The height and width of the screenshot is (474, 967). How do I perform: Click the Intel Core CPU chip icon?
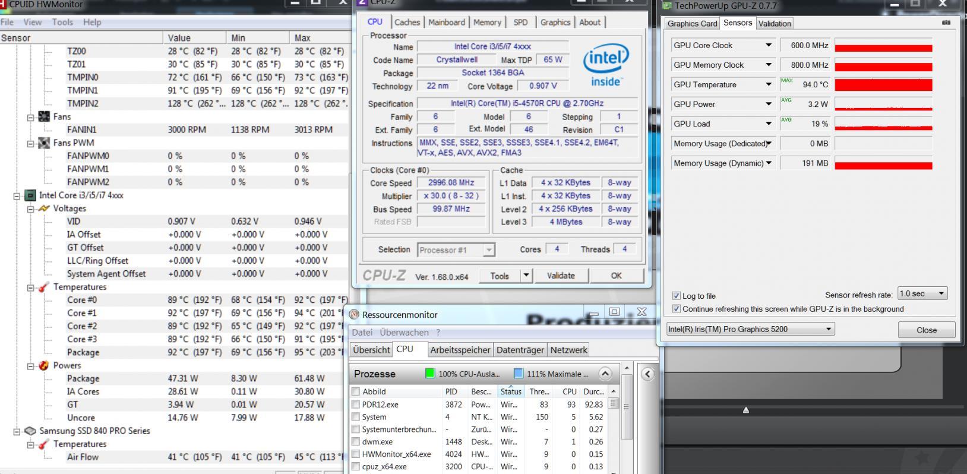[x=30, y=195]
